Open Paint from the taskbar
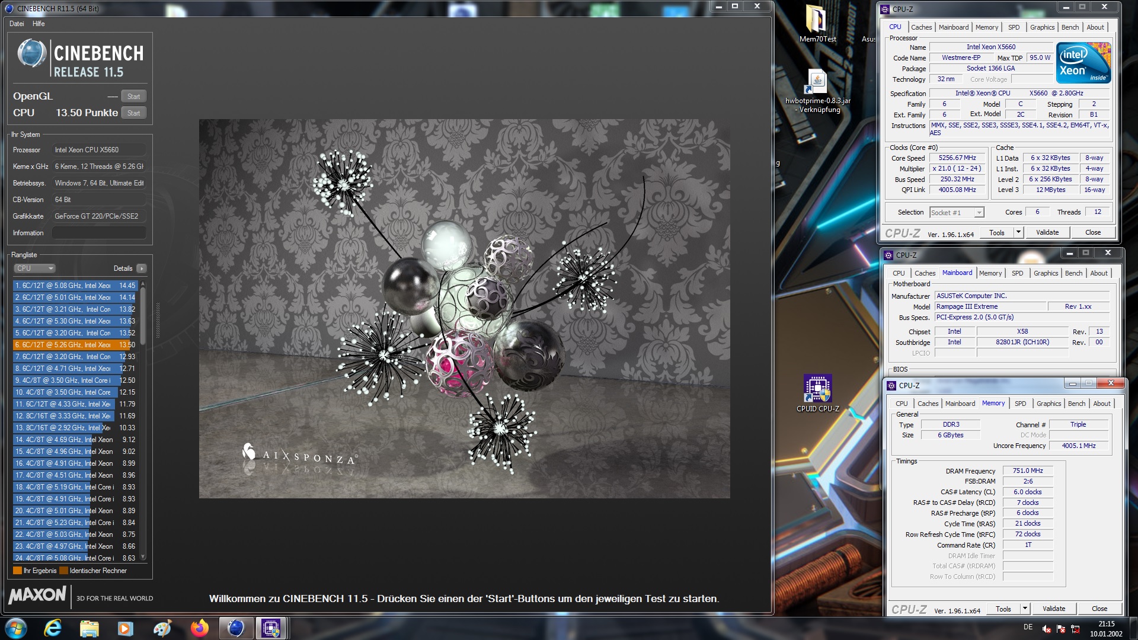Image resolution: width=1138 pixels, height=640 pixels. pos(162,628)
